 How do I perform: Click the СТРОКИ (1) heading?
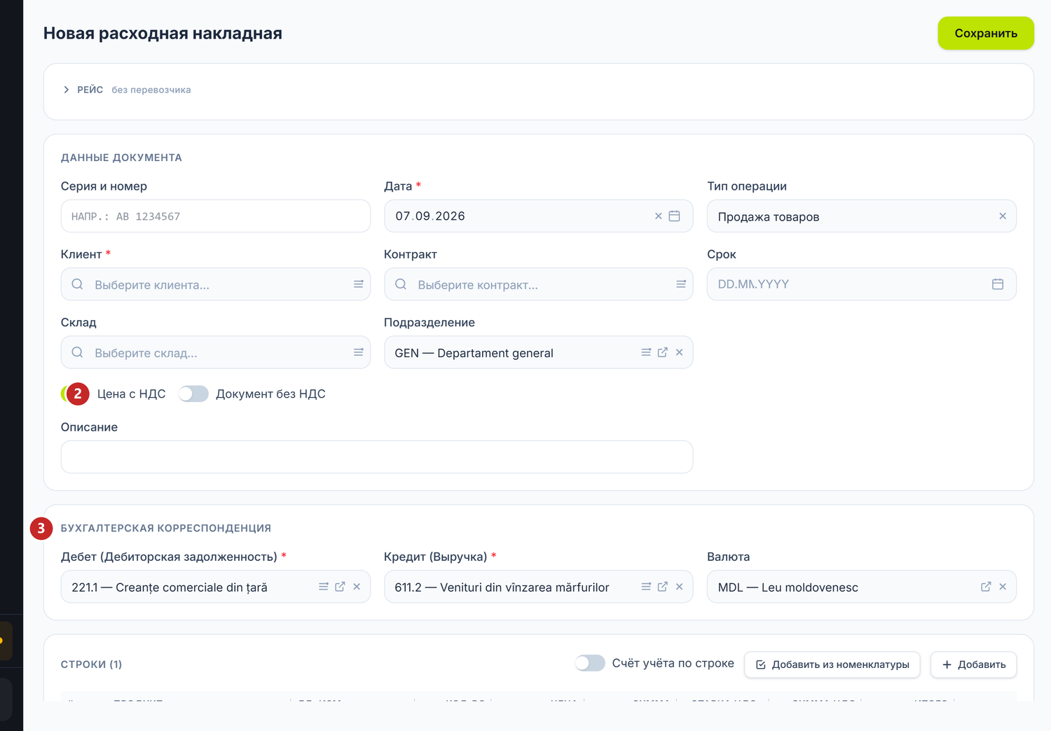(x=92, y=664)
